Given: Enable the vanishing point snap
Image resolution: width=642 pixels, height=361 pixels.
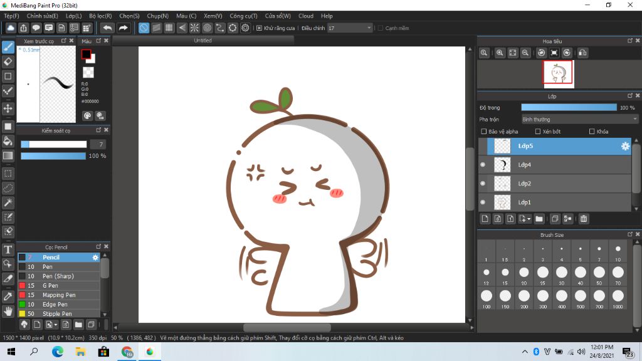Looking at the screenshot, I should (x=182, y=28).
